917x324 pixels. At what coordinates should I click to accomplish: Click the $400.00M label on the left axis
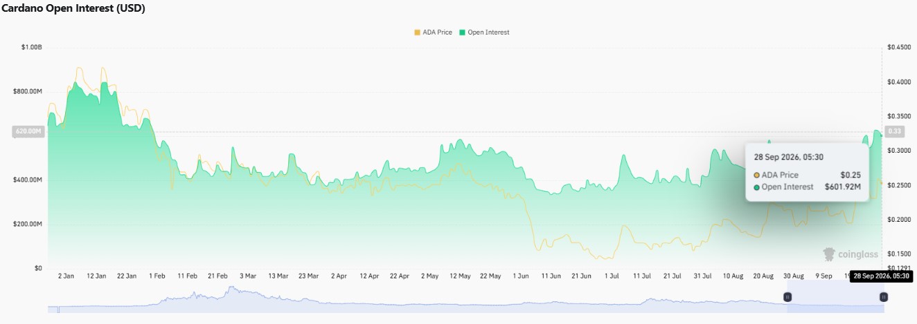pyautogui.click(x=27, y=180)
